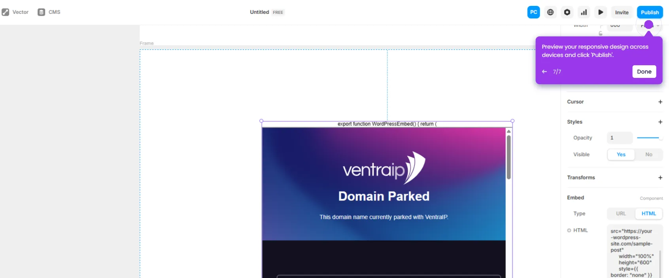
Task: Select the Frame label on canvas
Action: point(147,43)
